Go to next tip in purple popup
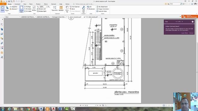The height and width of the screenshot is (111, 198). (182, 22)
